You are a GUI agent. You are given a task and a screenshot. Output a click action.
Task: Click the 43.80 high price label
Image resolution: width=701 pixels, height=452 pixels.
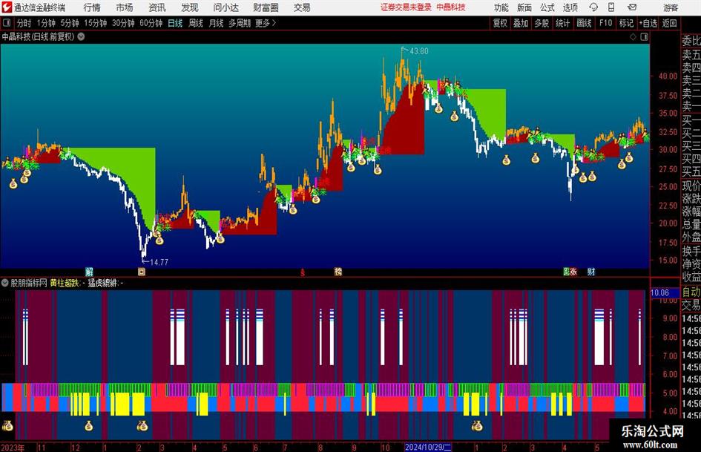[x=419, y=51]
